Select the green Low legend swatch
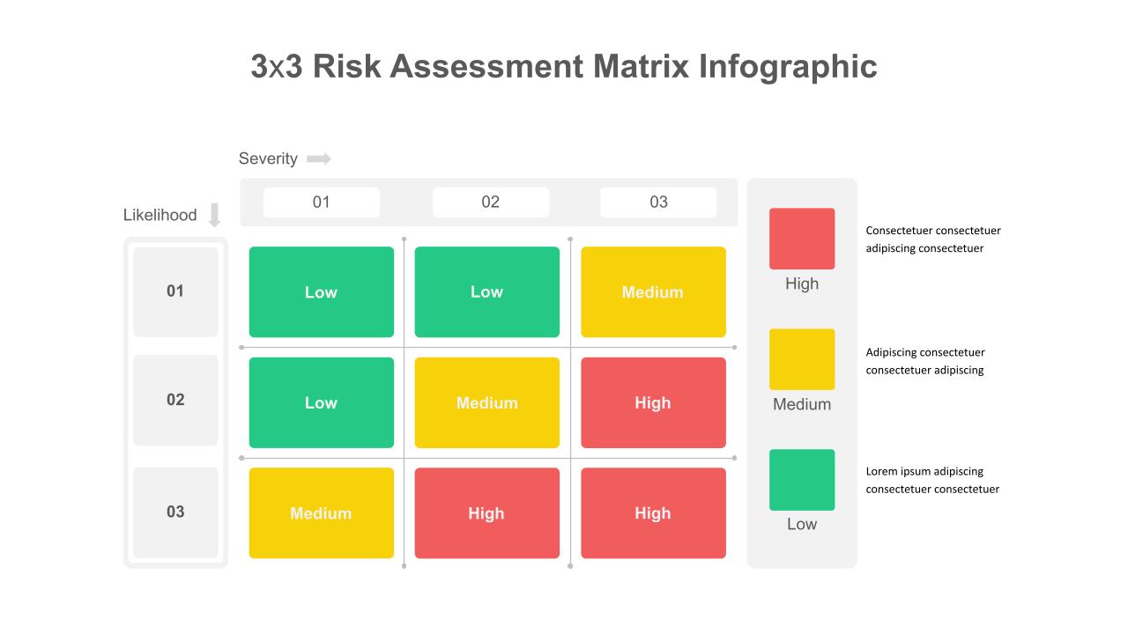This screenshot has height=634, width=1128. coord(802,480)
